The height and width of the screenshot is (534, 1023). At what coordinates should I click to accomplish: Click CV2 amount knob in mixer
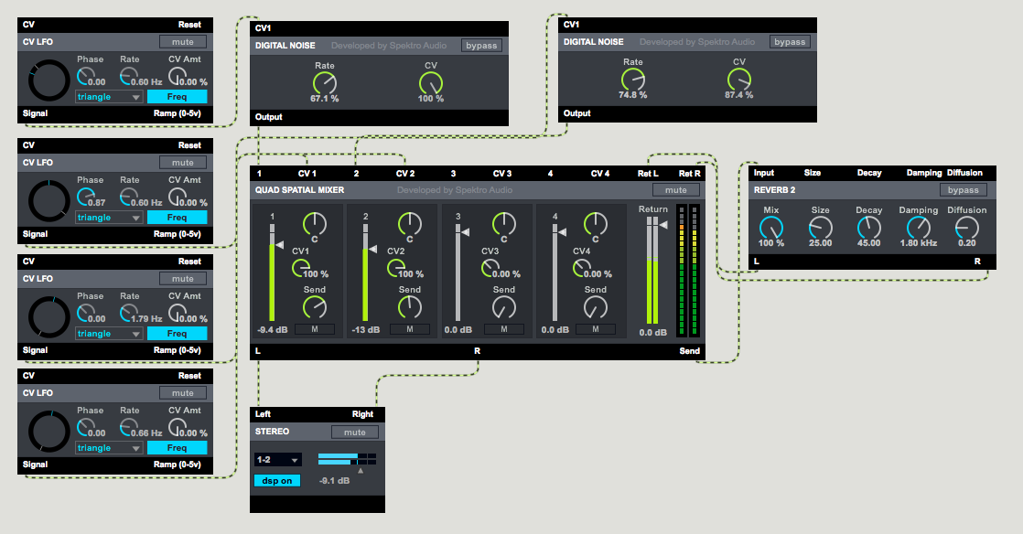click(396, 267)
